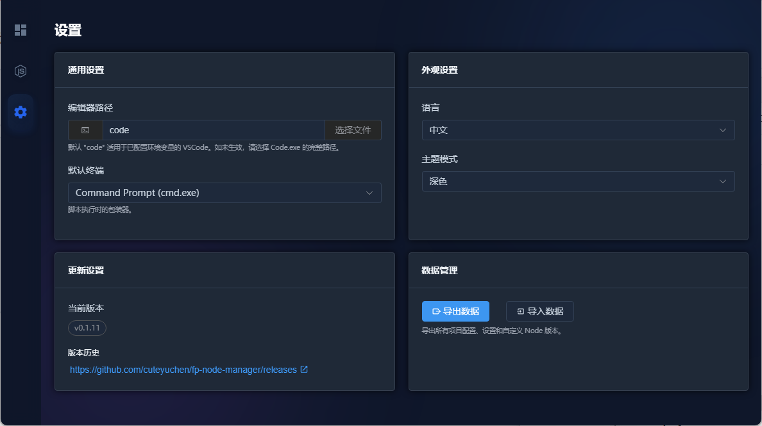
Task: Click the 数据管理 panel header
Action: (x=439, y=270)
